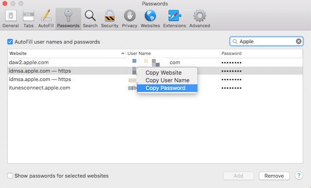Click the Password column header
Viewport: 311px width, 188px height.
[x=261, y=54]
